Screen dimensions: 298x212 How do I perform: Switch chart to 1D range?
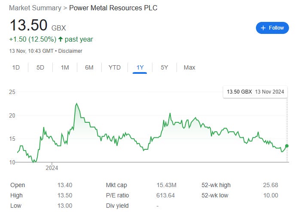point(16,67)
